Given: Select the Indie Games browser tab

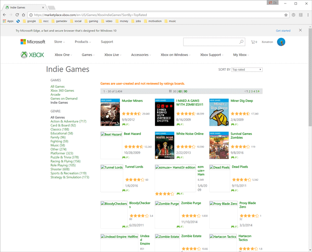Looking at the screenshot, I should [x=25, y=7].
